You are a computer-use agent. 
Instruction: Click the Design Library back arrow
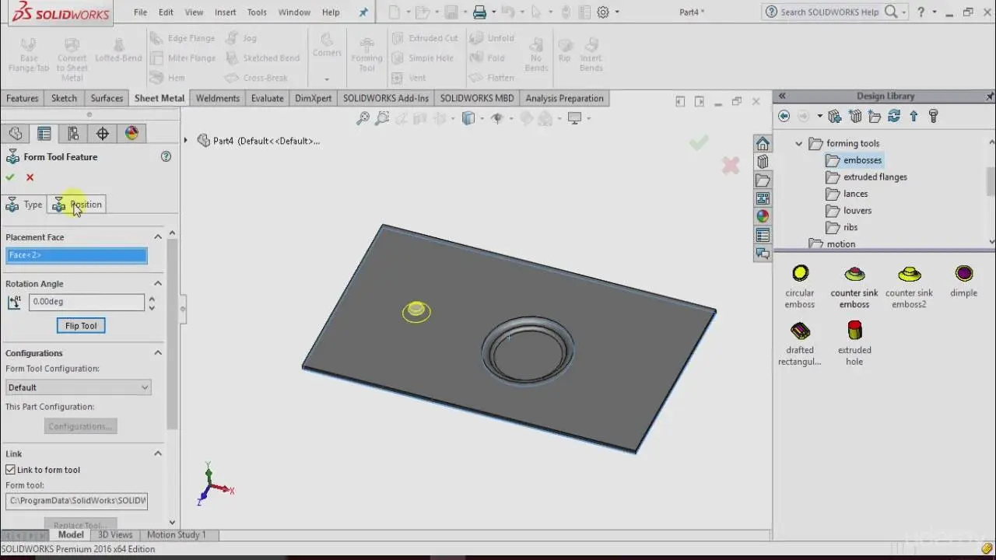point(784,116)
